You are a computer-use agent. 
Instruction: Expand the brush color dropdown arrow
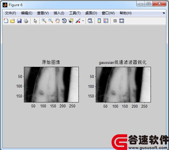(83, 21)
